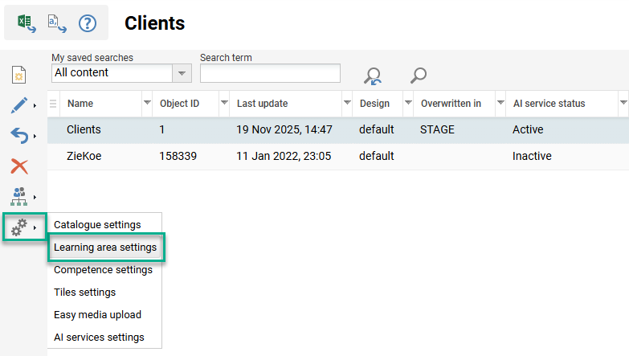Select the blue undo arrow icon

point(18,136)
